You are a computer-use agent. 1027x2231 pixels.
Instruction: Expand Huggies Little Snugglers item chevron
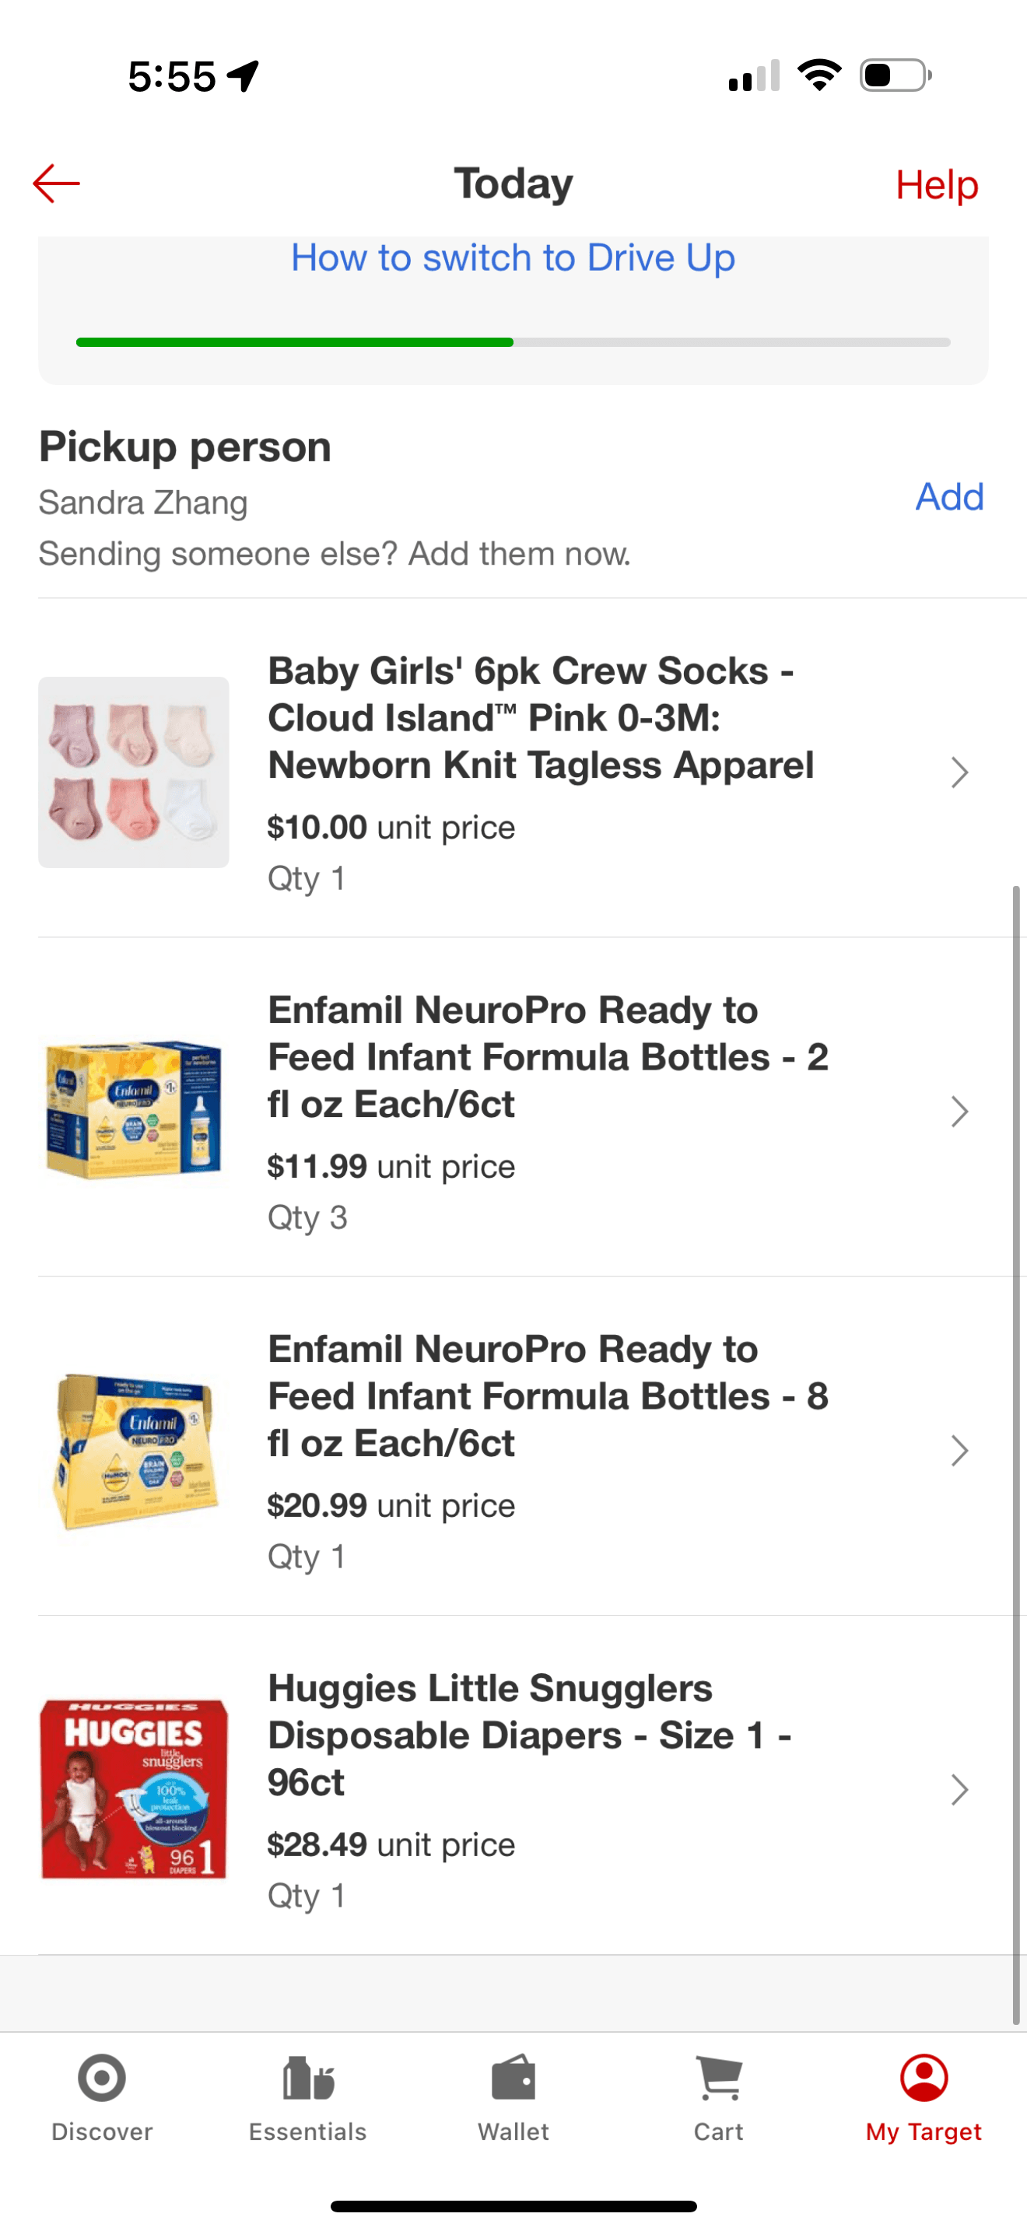coord(959,1789)
